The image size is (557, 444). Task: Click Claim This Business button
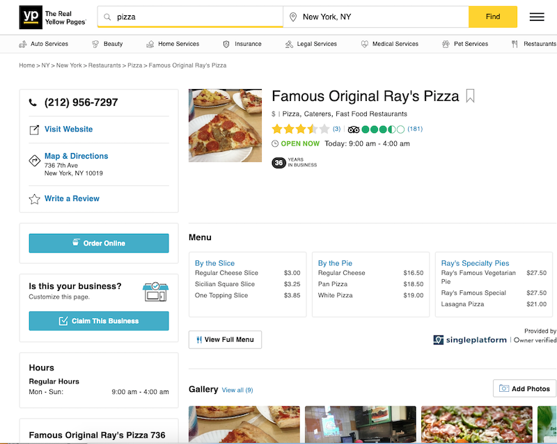coord(99,321)
